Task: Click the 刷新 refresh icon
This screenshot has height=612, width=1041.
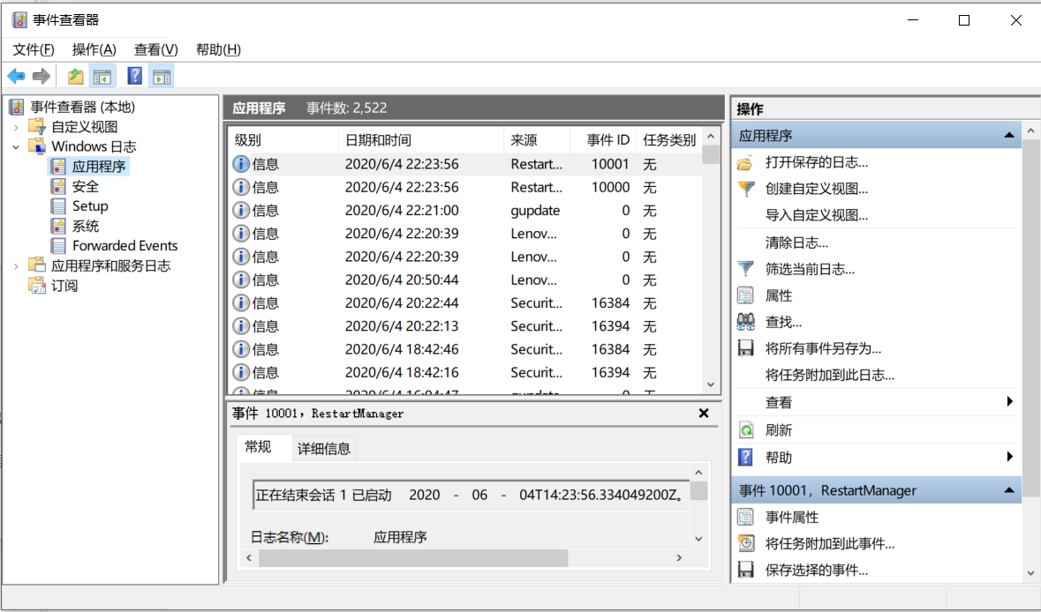Action: 745,430
